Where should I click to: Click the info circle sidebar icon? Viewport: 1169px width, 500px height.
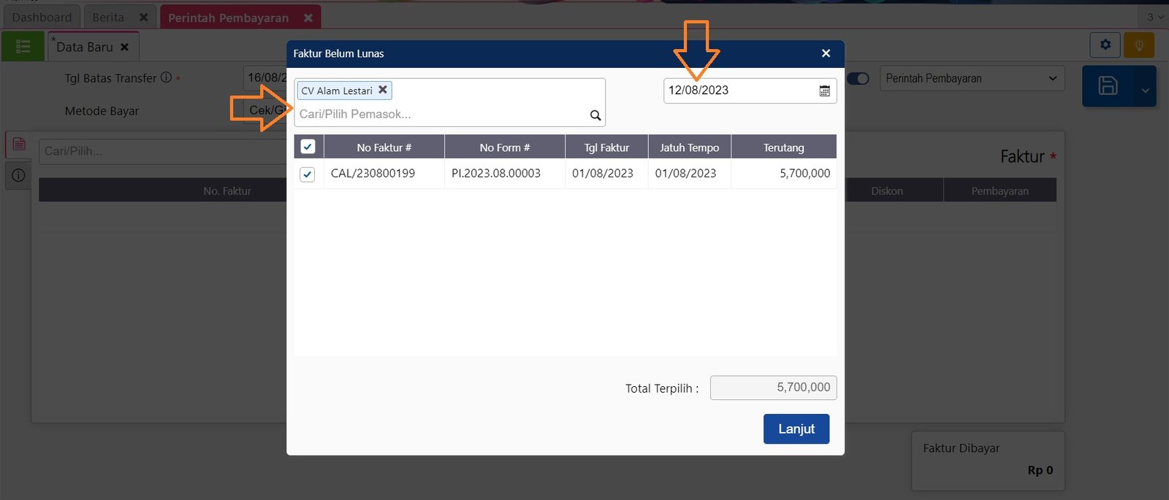(18, 175)
